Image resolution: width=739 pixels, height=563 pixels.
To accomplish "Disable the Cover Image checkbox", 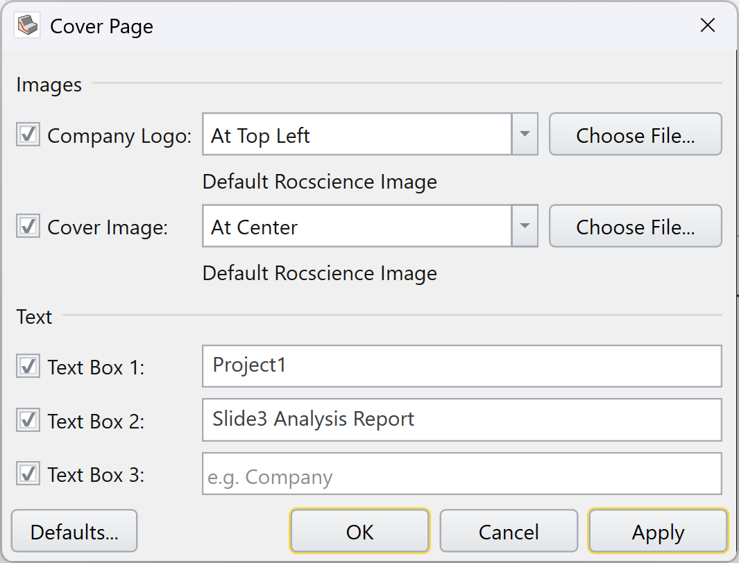I will click(28, 227).
